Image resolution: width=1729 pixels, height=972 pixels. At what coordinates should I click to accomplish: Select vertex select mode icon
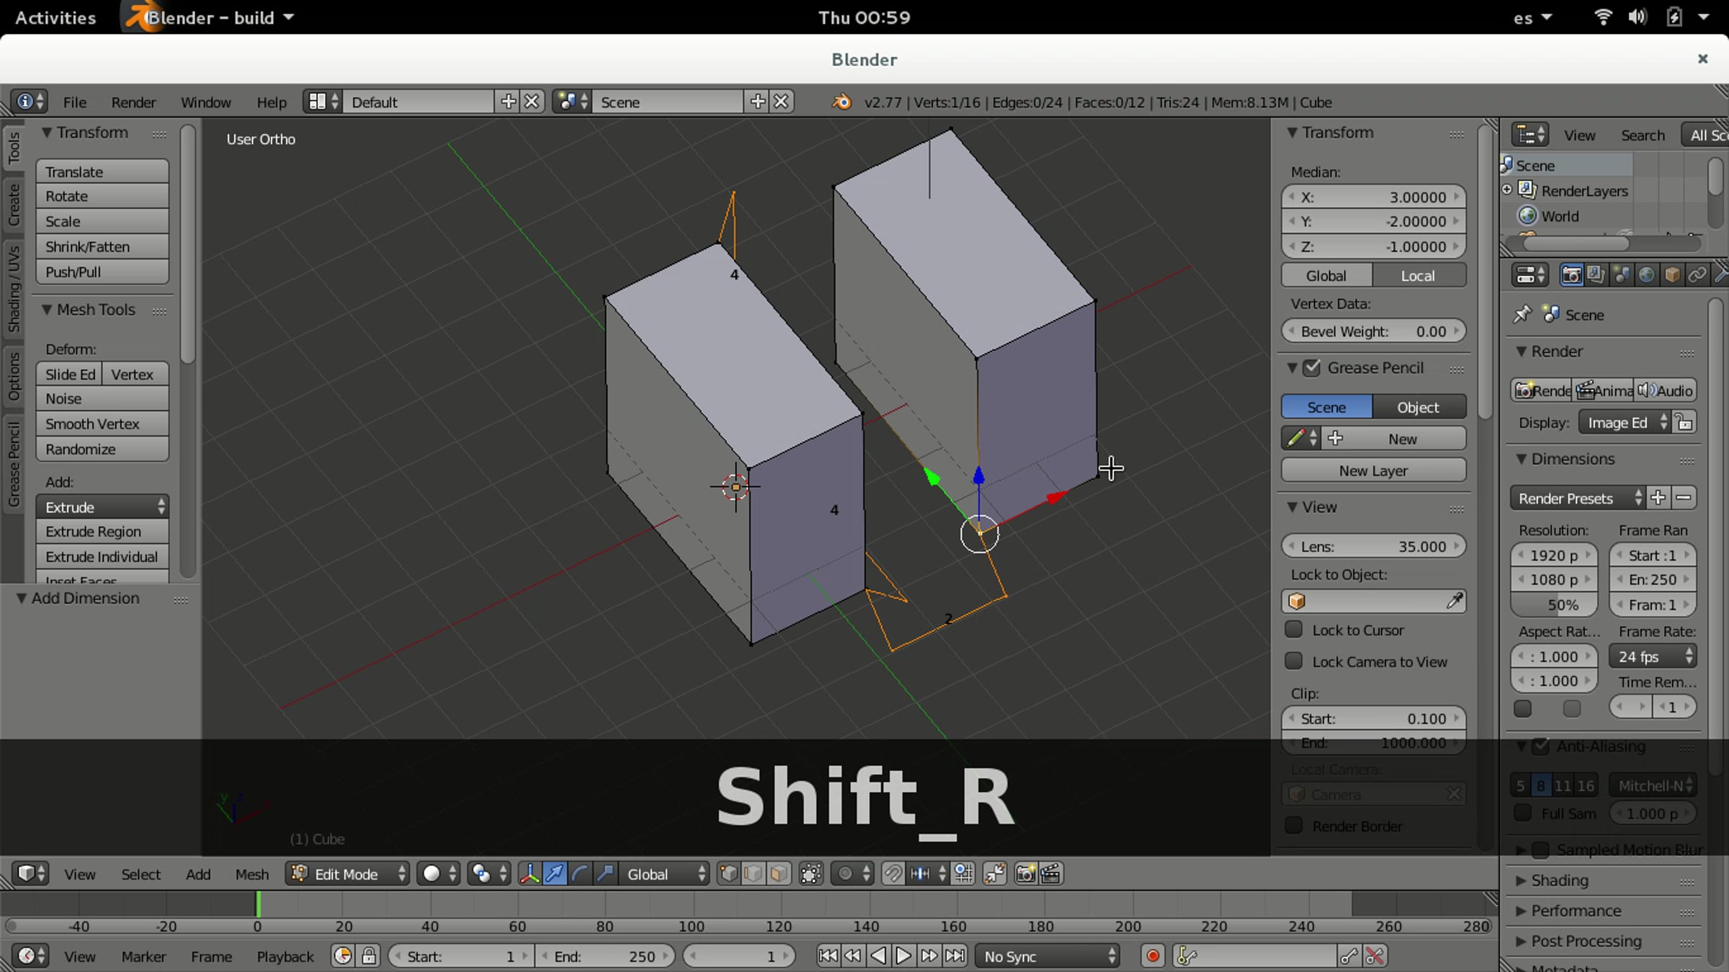tap(728, 874)
